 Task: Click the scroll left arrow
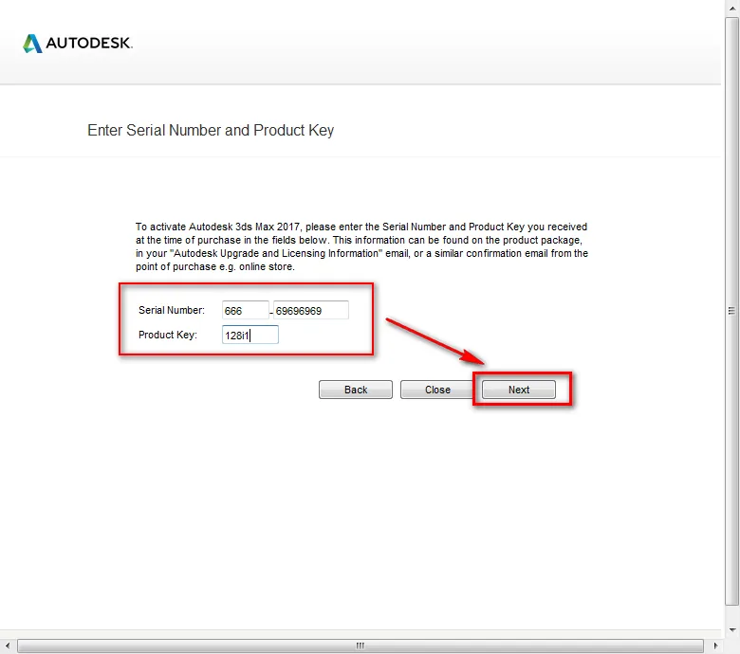point(7,645)
